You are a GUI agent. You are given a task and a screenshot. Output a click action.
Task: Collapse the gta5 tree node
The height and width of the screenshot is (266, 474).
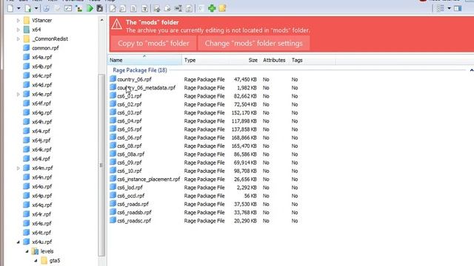point(36,261)
